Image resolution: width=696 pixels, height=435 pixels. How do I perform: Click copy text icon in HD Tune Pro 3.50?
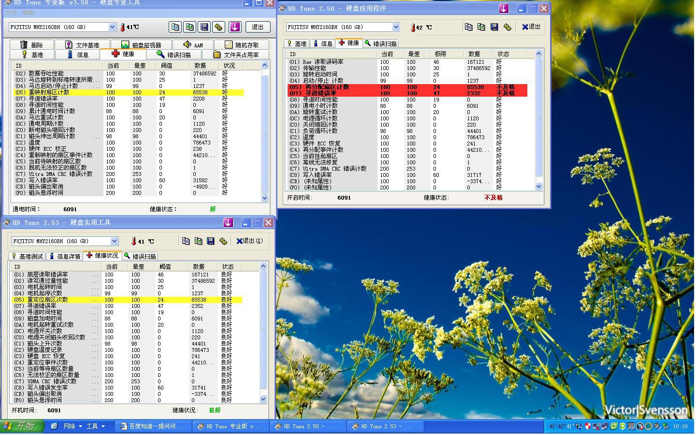point(175,27)
